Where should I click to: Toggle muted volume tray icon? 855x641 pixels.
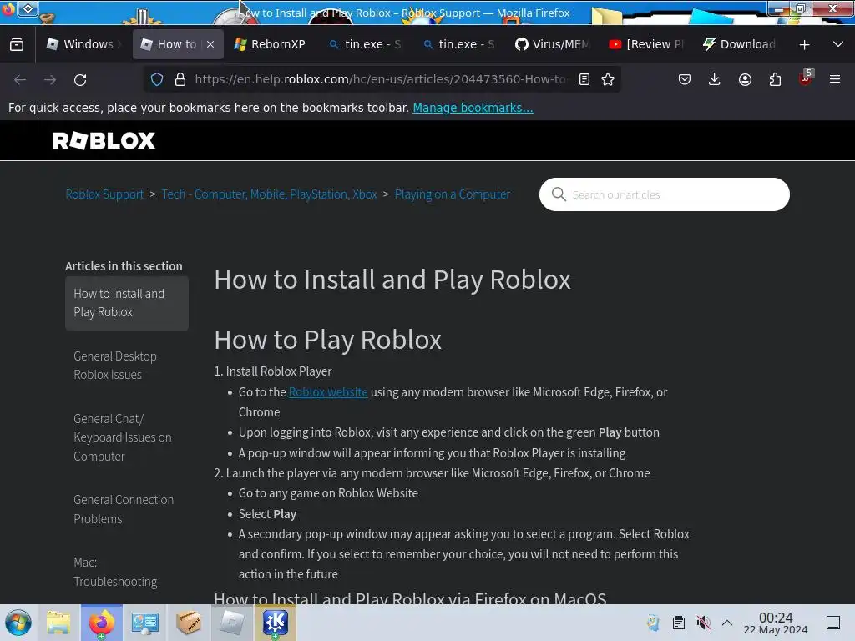(x=703, y=623)
